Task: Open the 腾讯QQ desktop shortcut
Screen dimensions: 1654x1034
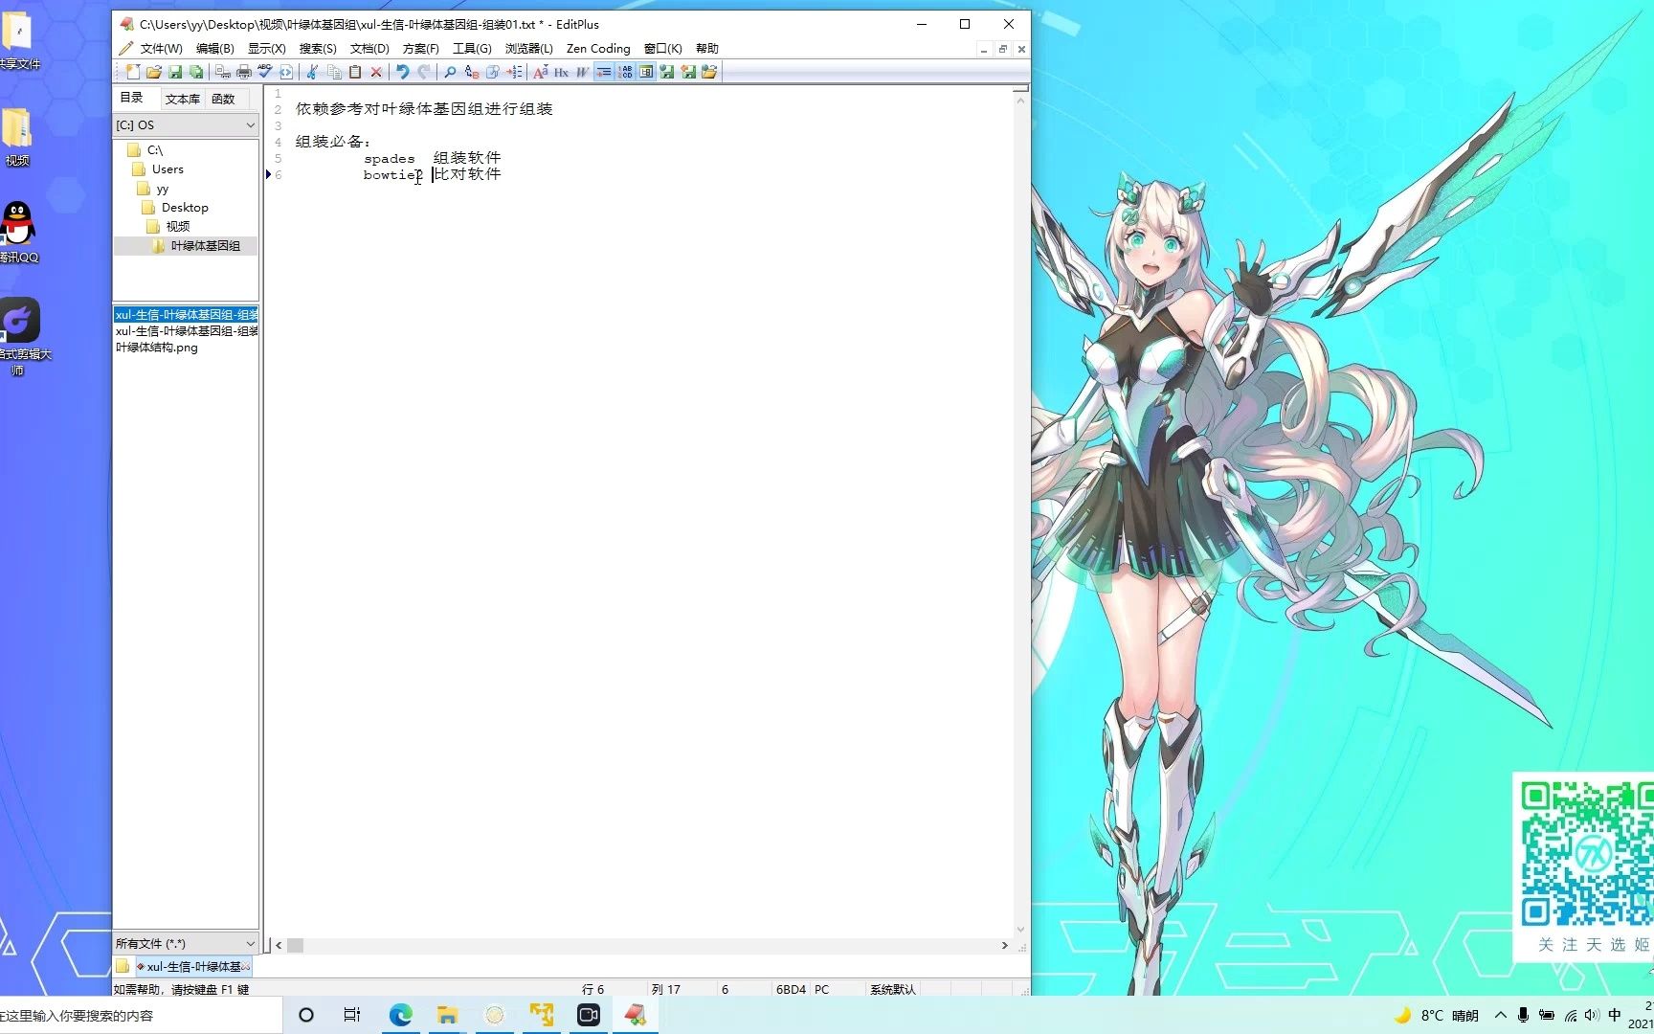Action: (x=18, y=233)
